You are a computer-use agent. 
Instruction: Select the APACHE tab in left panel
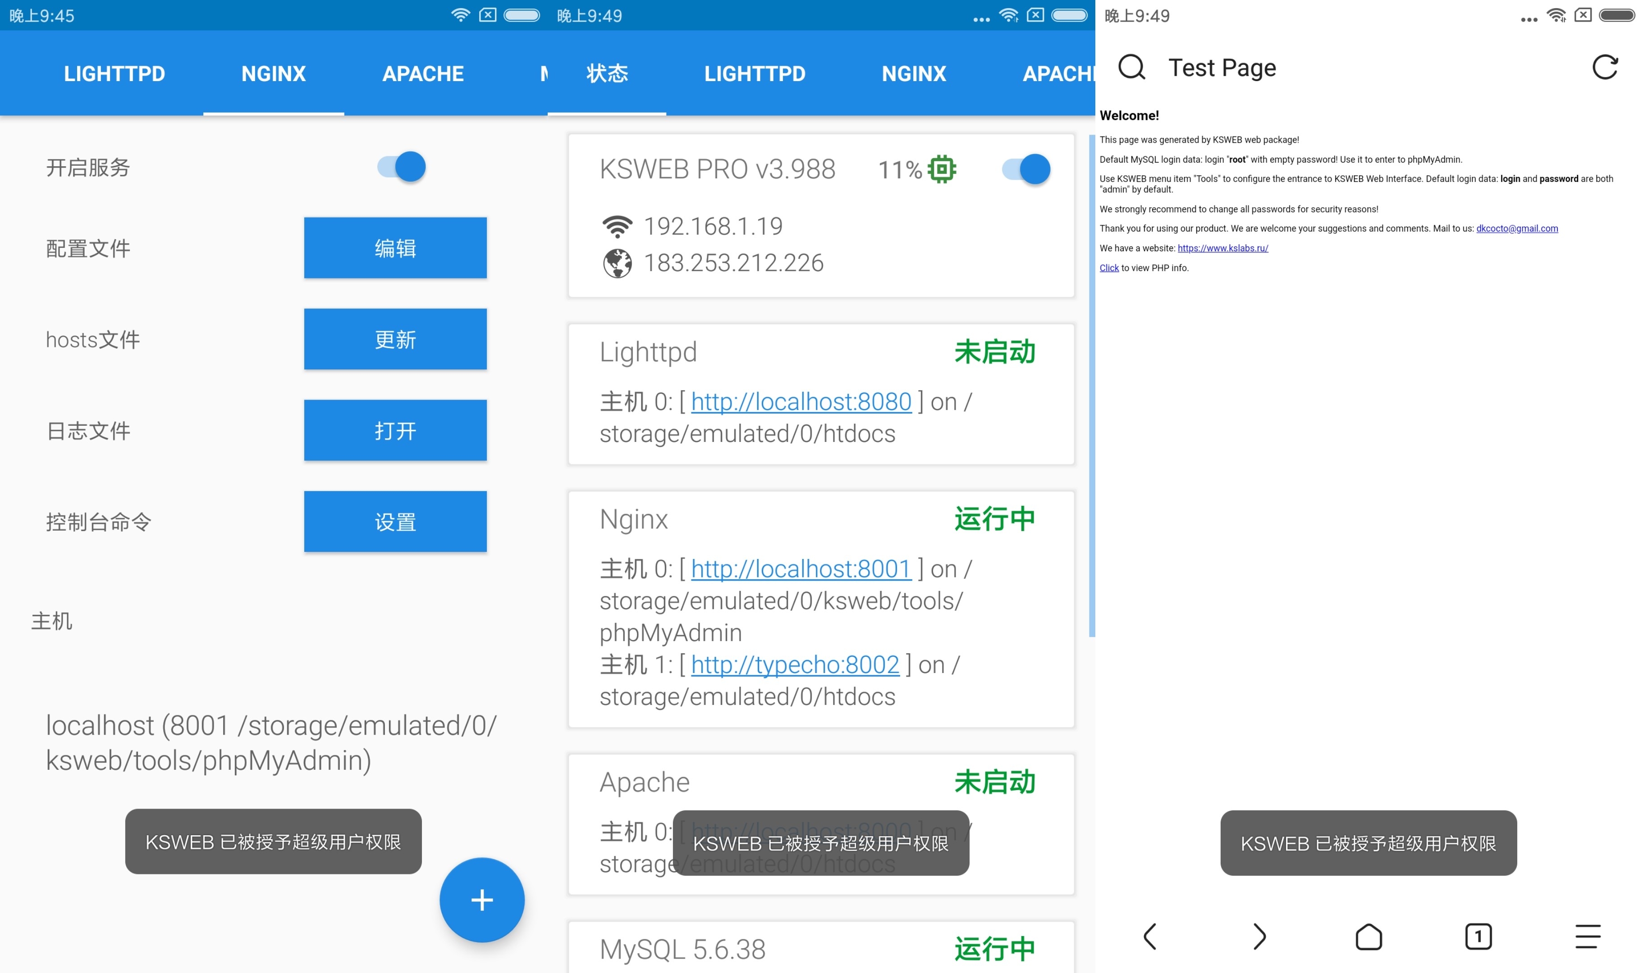click(423, 73)
